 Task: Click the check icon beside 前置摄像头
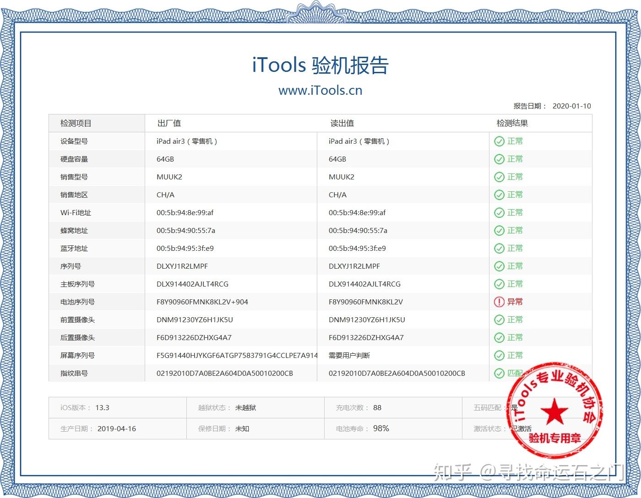(499, 319)
